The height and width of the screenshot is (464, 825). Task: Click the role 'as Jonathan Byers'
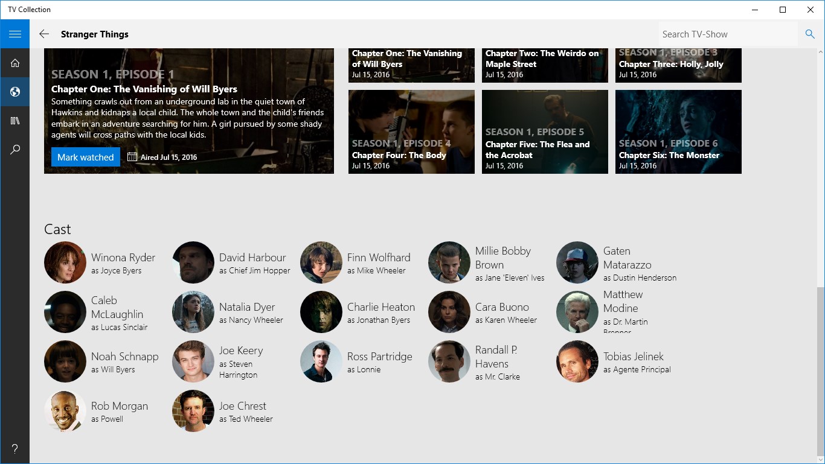coord(379,320)
